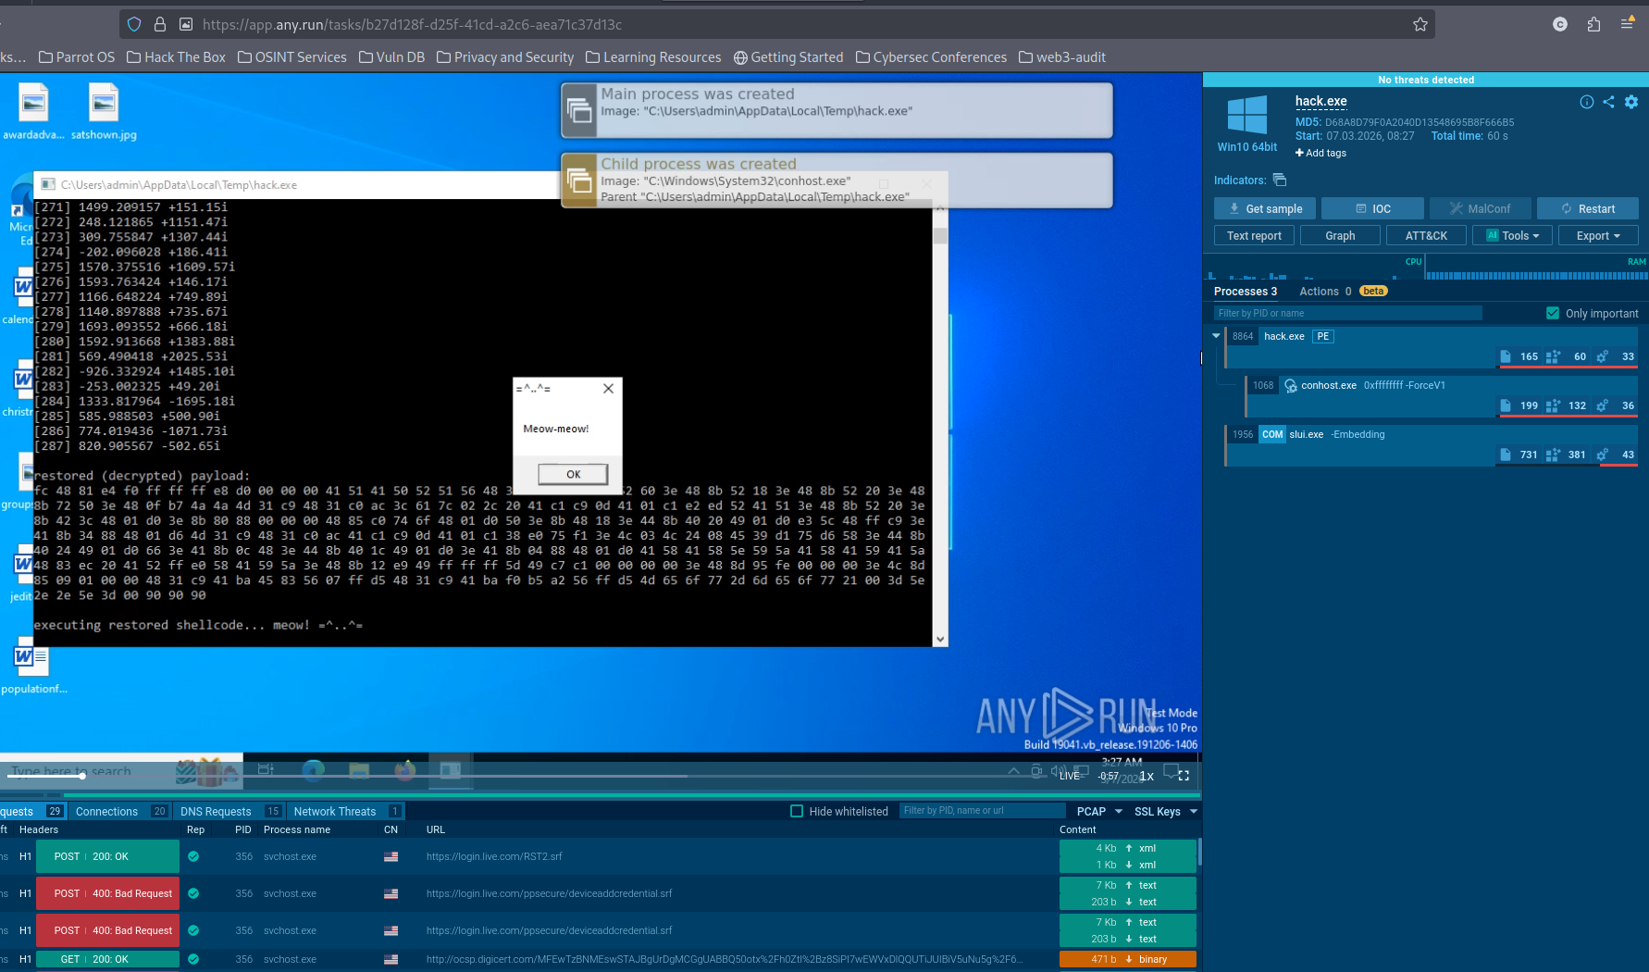Open the task info icon beside hack.exe

pyautogui.click(x=1587, y=102)
